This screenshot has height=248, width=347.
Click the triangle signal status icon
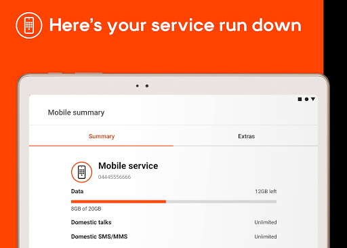click(313, 99)
